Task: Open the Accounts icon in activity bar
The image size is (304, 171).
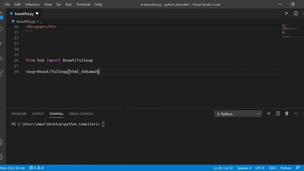Action: [x=1, y=142]
